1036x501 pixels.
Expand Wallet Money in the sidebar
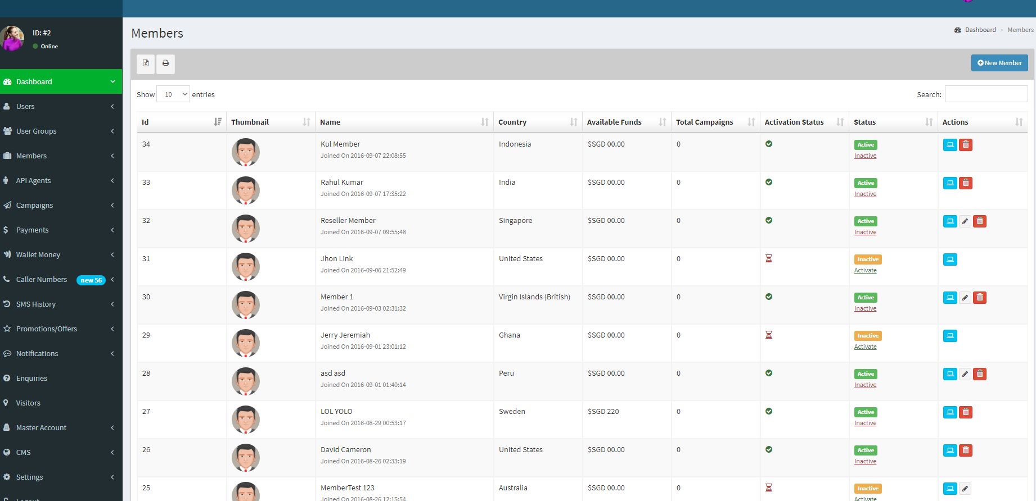pyautogui.click(x=61, y=254)
